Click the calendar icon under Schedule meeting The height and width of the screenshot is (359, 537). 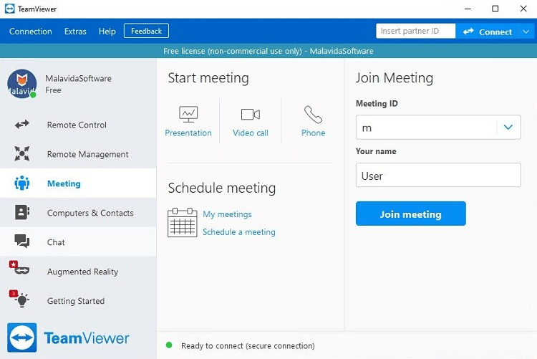click(182, 223)
